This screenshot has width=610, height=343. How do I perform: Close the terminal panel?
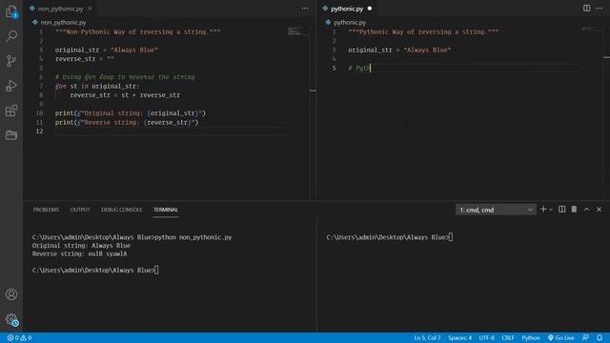[x=599, y=210]
